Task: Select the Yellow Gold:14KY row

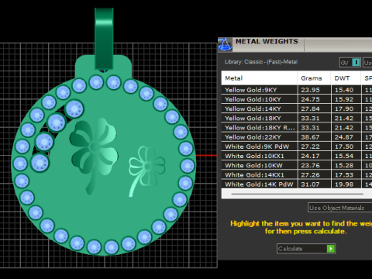Action: coord(297,108)
